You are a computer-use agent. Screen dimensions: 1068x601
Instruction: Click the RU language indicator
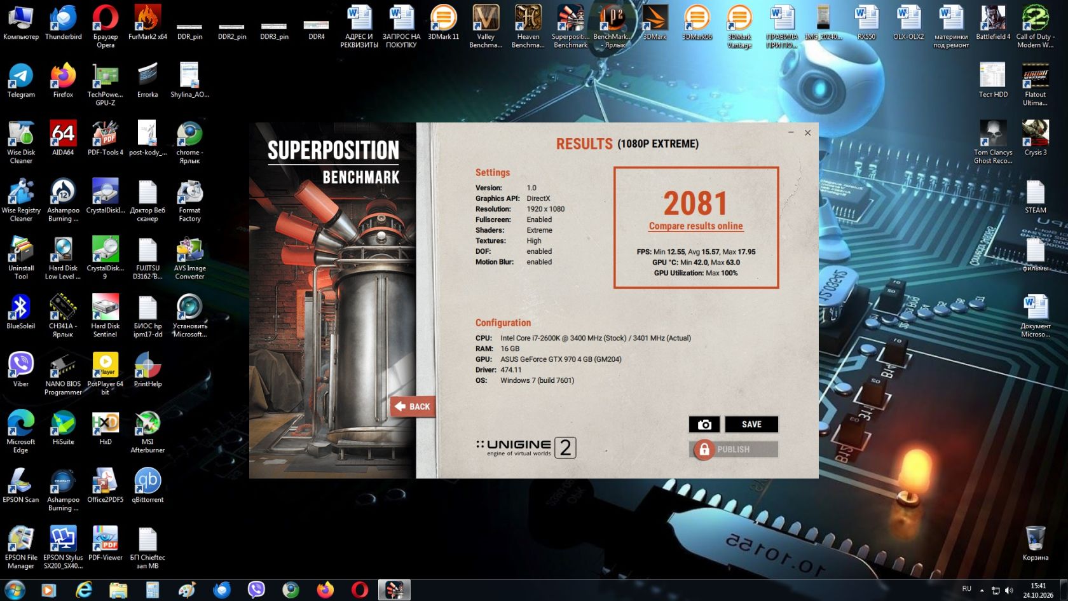coord(966,589)
